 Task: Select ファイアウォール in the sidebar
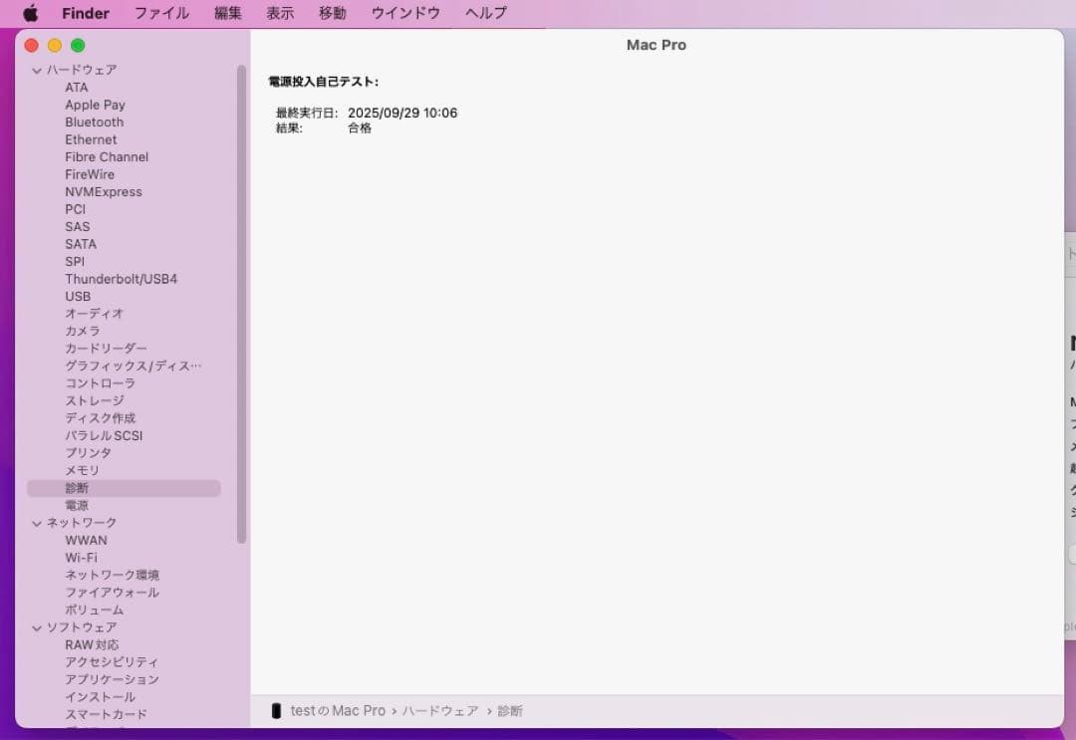click(x=112, y=593)
